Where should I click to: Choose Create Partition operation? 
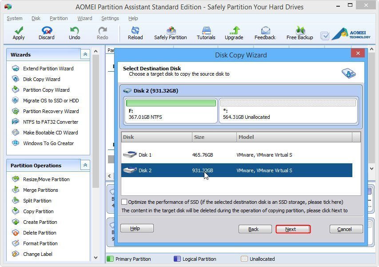[x=34, y=222]
